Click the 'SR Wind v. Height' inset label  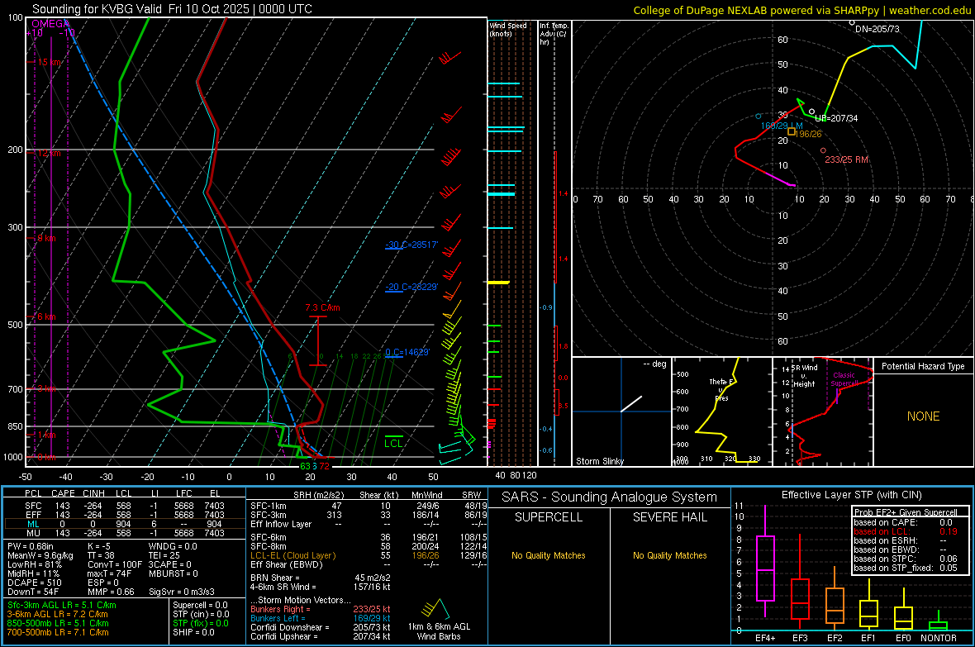pos(805,376)
